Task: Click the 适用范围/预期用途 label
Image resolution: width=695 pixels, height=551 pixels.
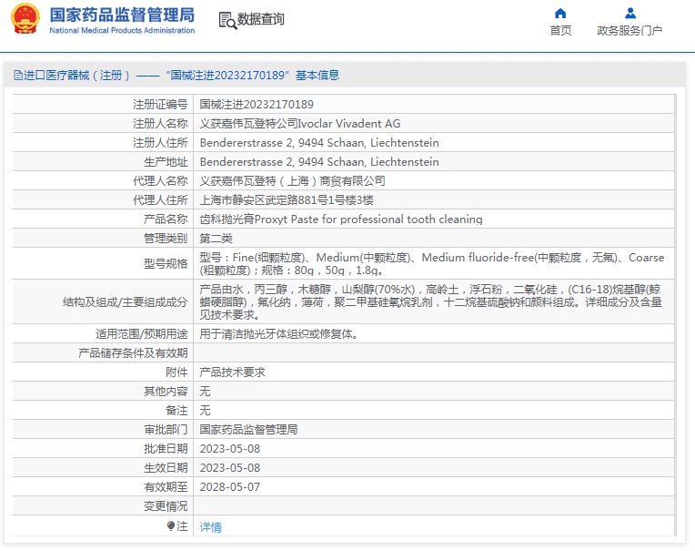Action: 141,333
